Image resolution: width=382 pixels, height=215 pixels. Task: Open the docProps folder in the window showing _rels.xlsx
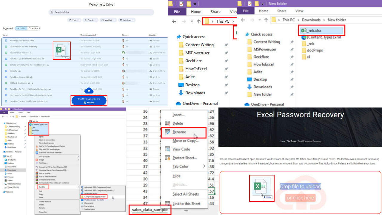(312, 50)
